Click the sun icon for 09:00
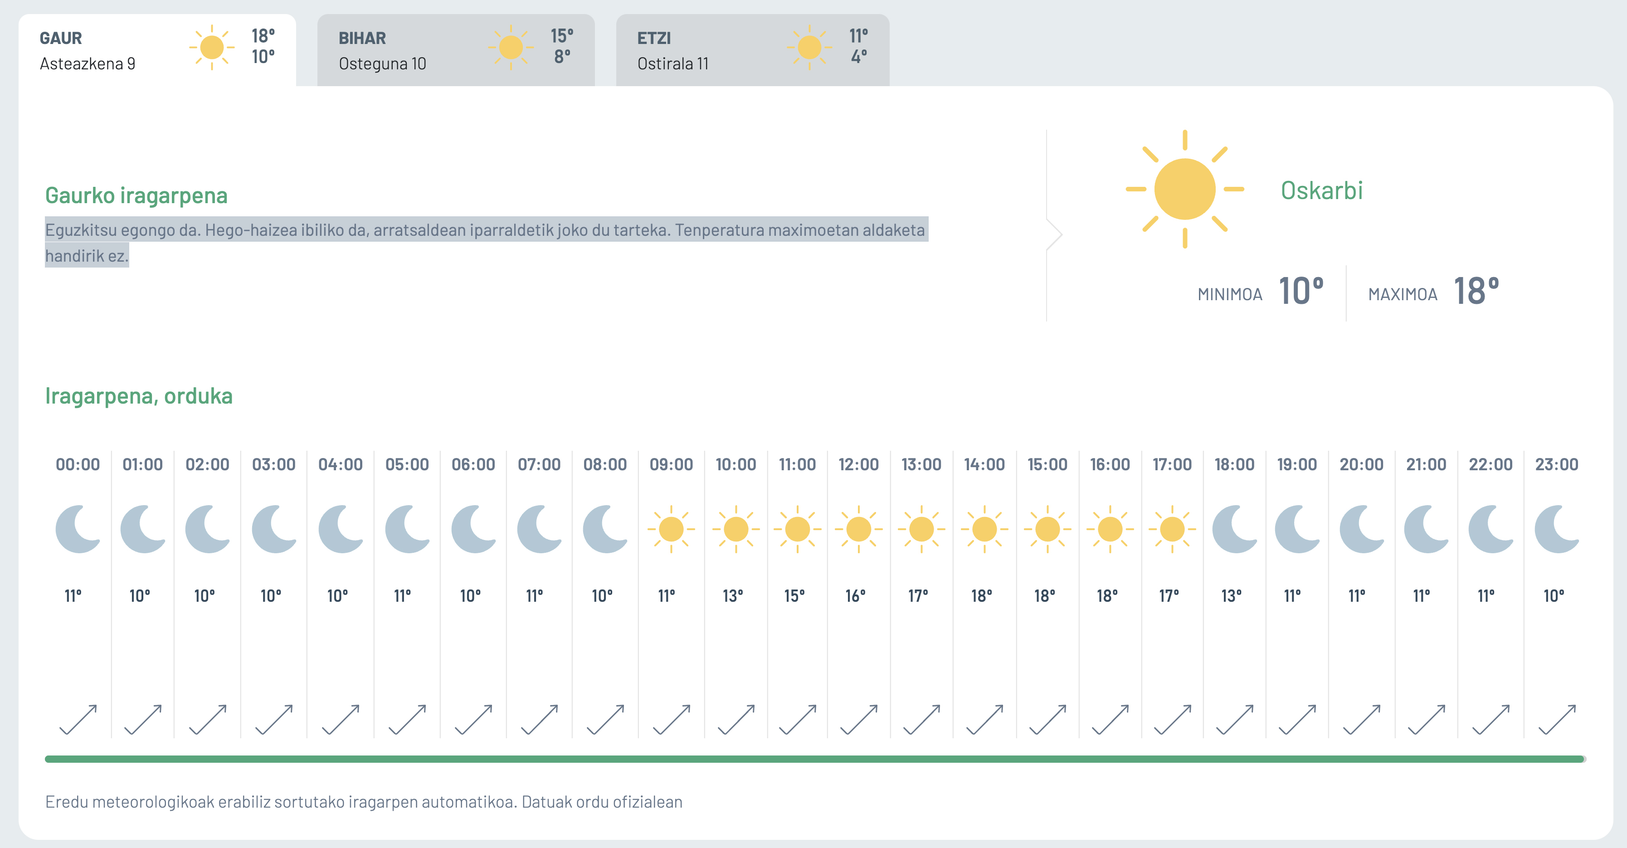1627x848 pixels. [671, 529]
